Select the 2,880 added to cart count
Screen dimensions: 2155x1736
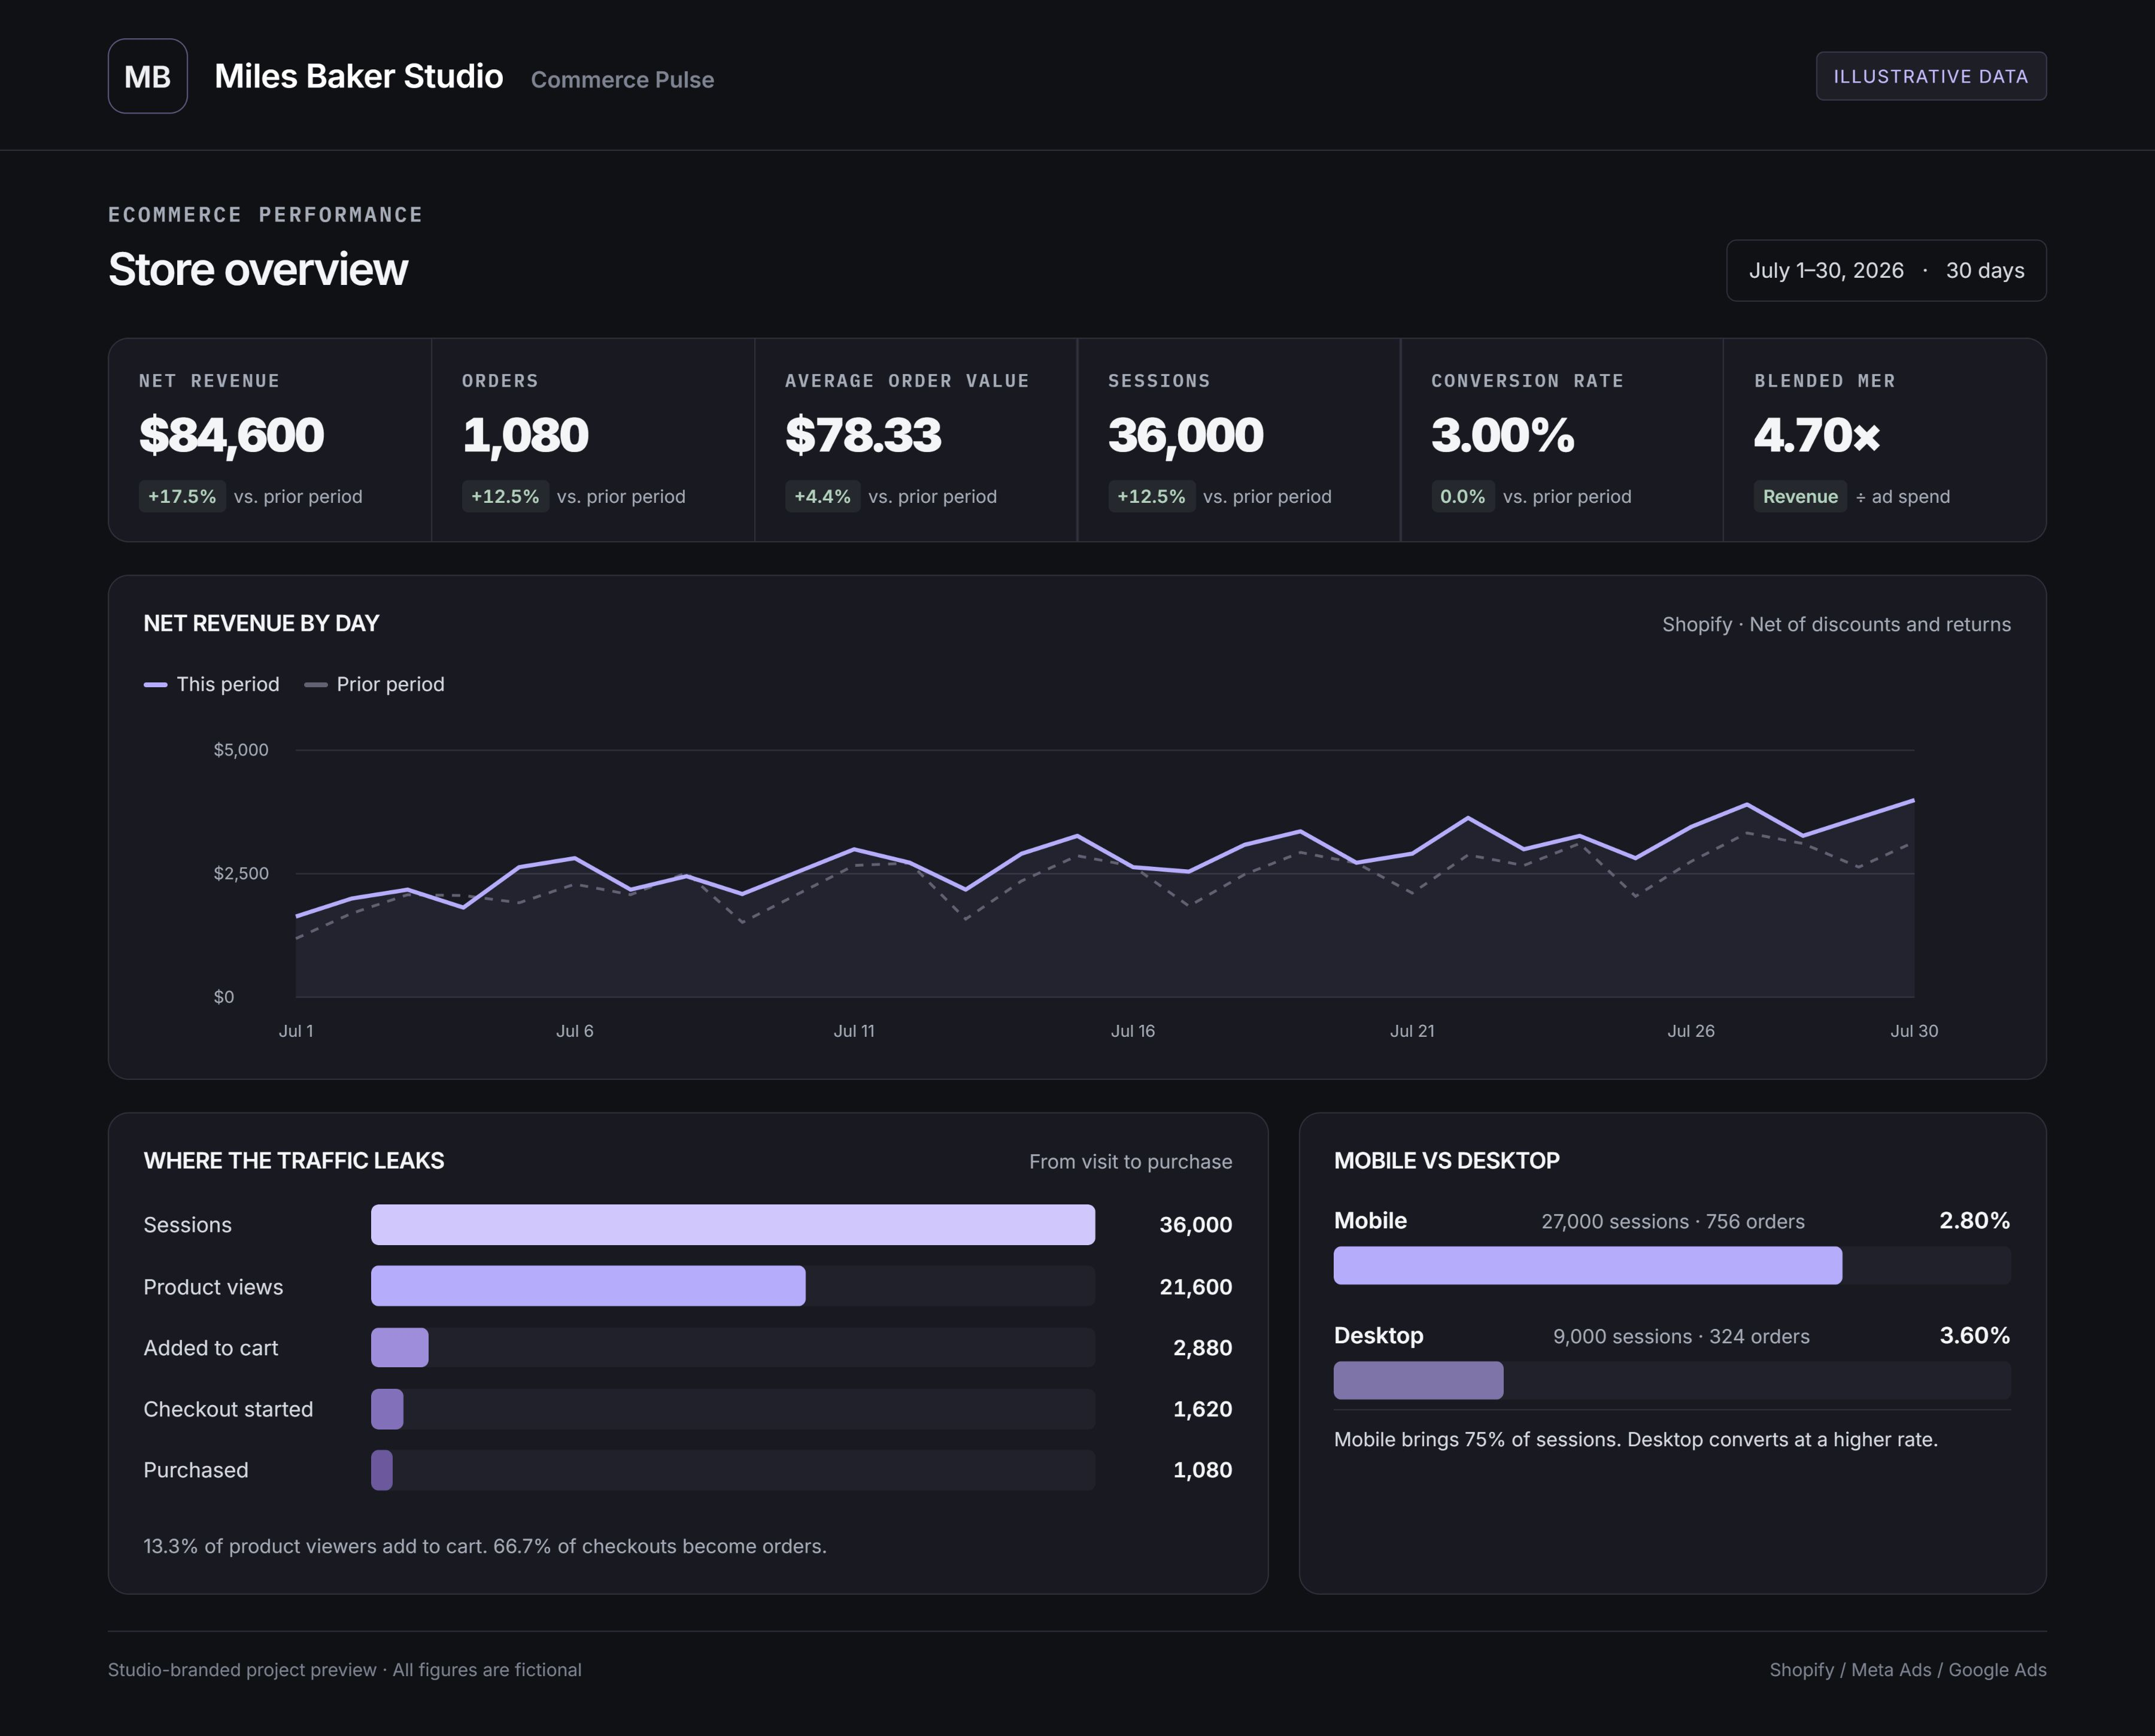1202,1348
